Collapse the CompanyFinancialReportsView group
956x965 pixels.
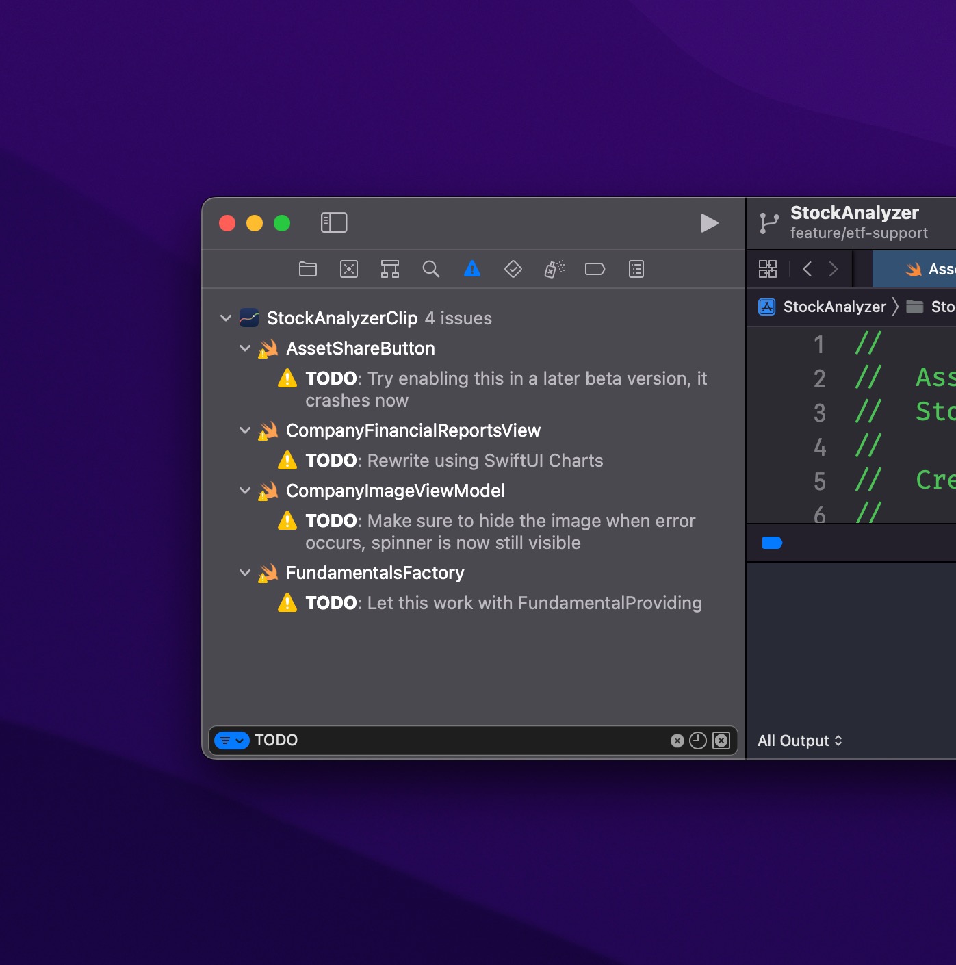[x=245, y=430]
